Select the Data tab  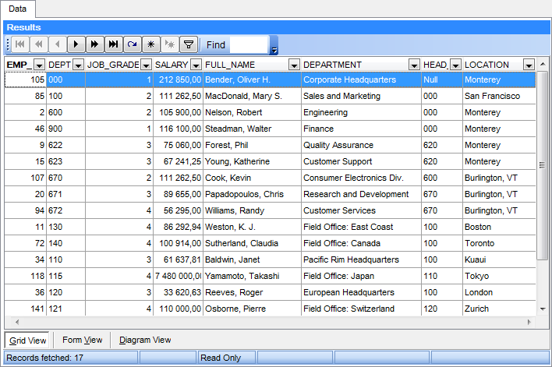[18, 8]
